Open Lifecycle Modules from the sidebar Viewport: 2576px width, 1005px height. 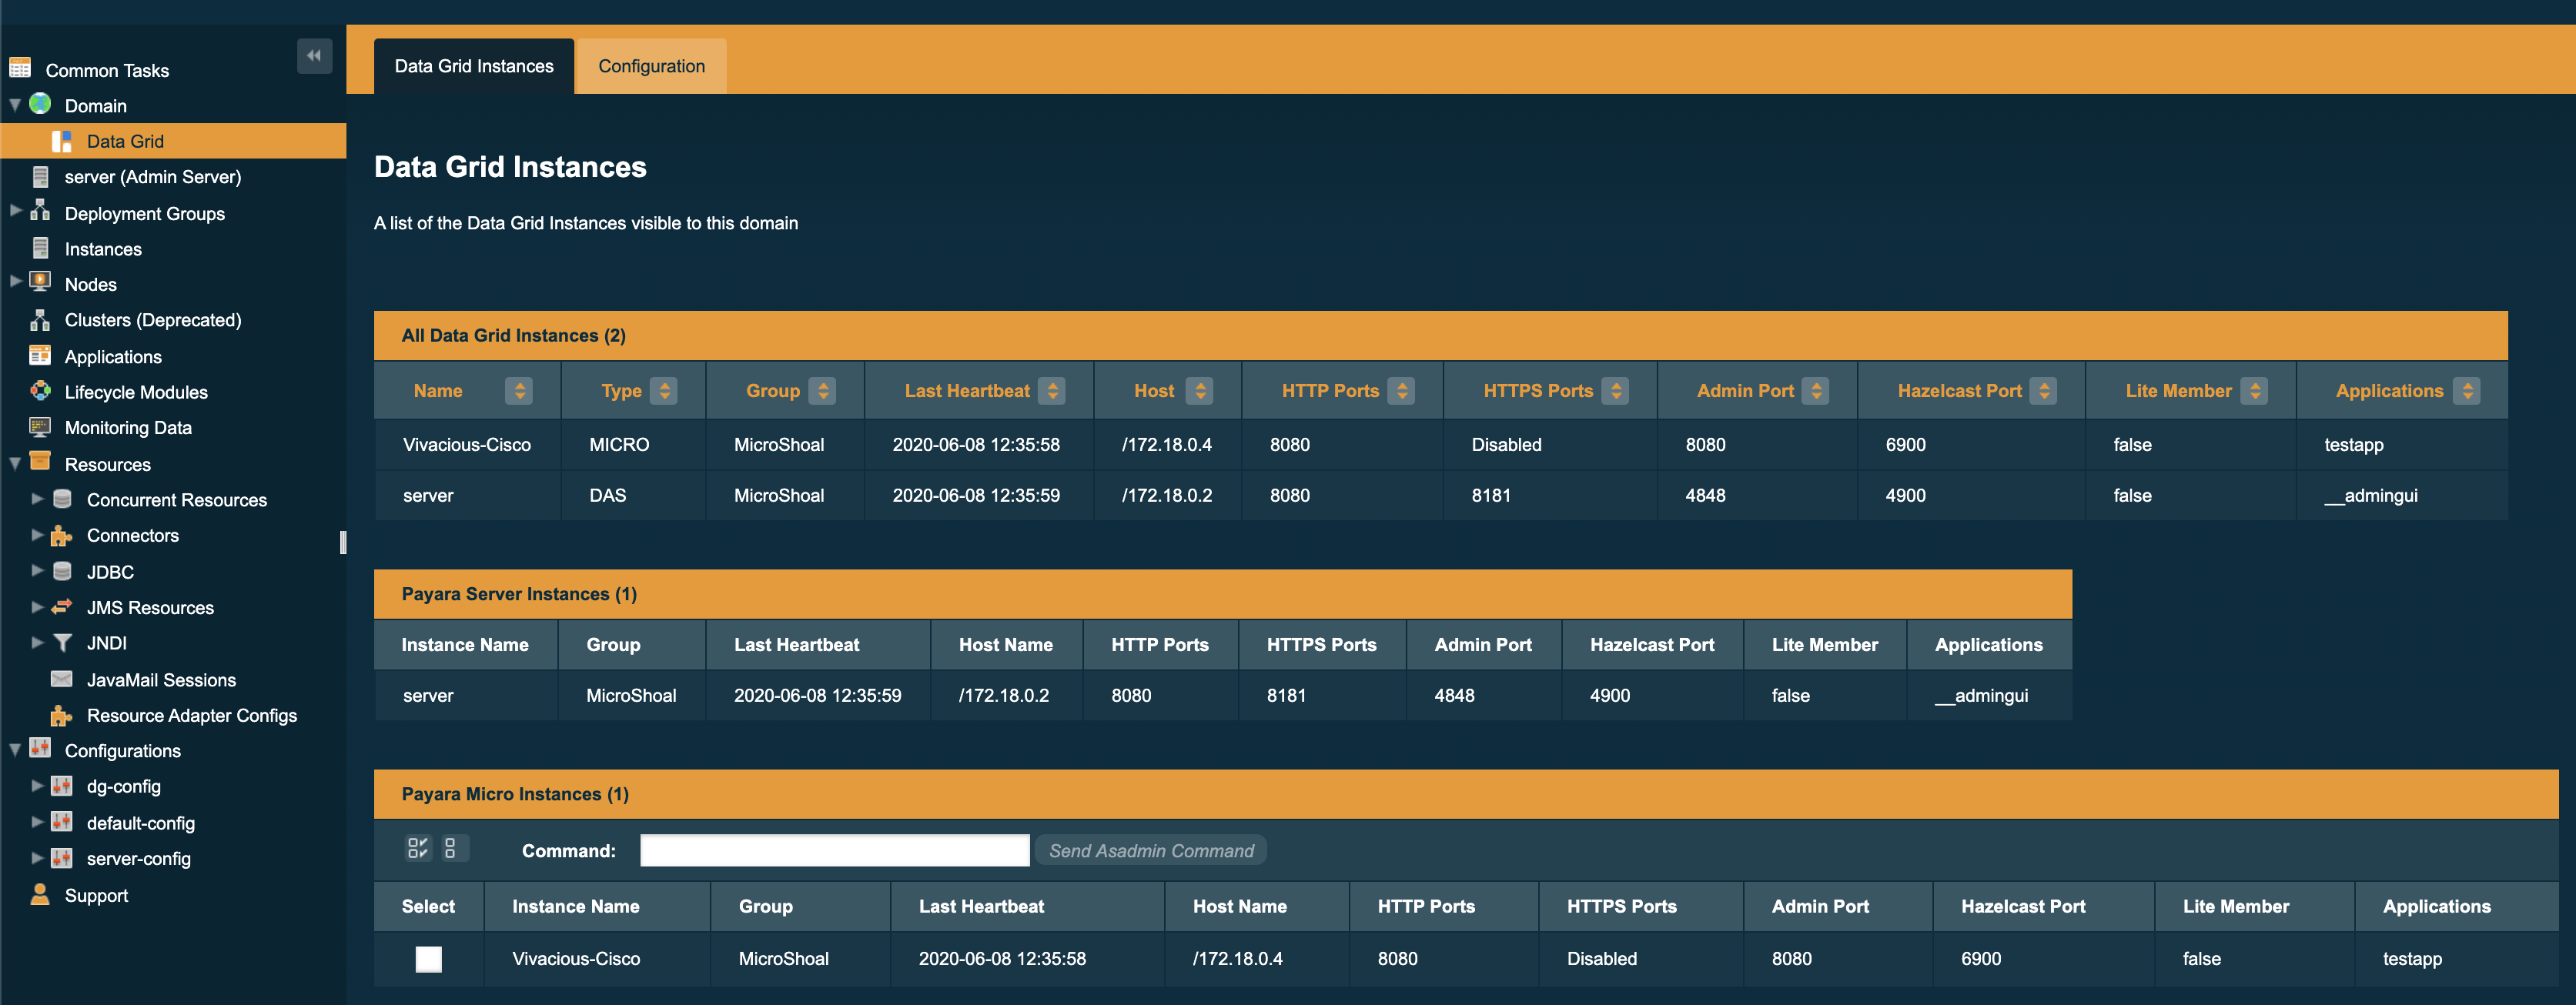(x=40, y=392)
